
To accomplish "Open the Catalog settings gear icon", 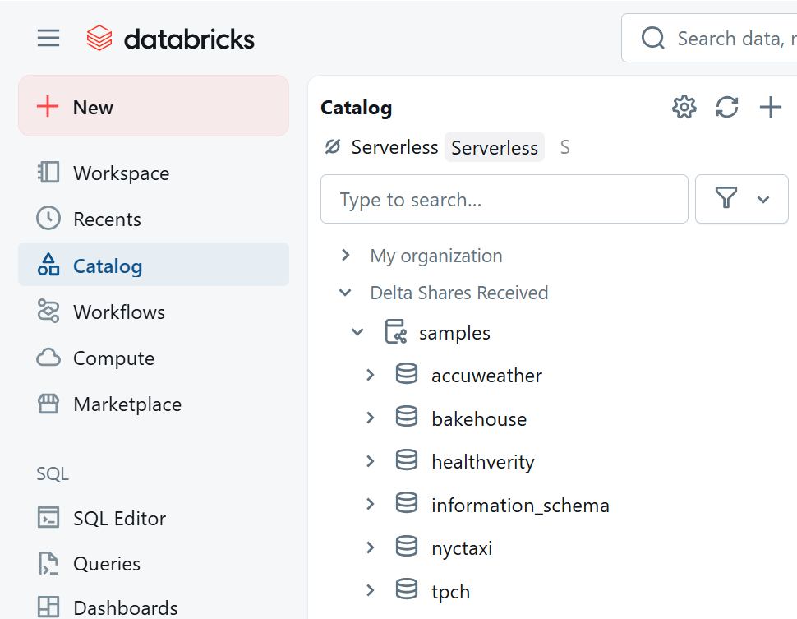I will pos(684,107).
